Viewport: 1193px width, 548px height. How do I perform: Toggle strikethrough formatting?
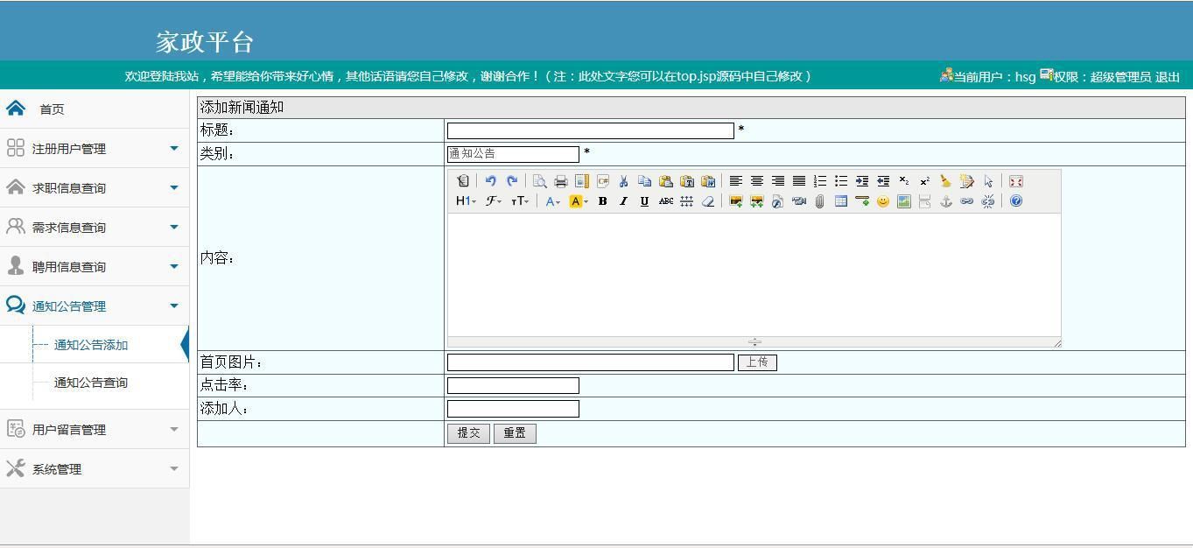coord(666,201)
